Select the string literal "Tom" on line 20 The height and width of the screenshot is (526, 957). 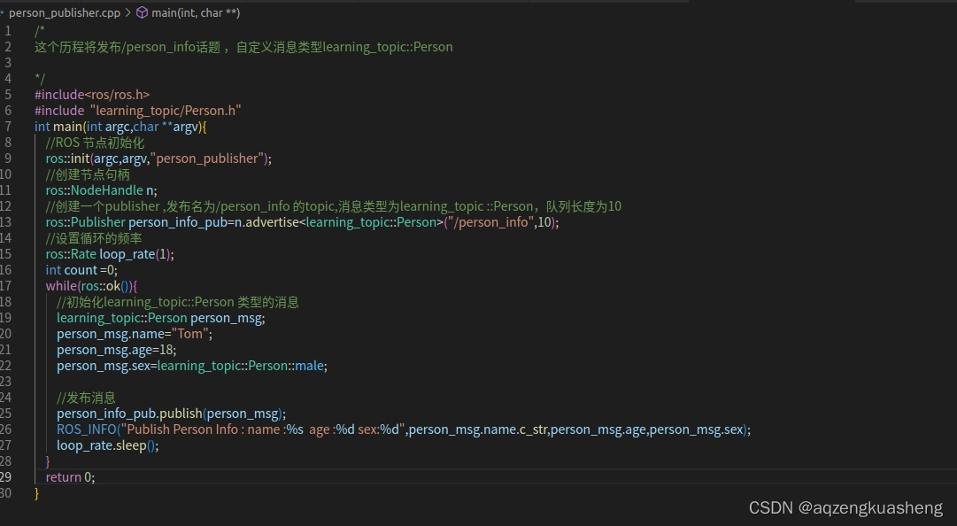click(190, 333)
